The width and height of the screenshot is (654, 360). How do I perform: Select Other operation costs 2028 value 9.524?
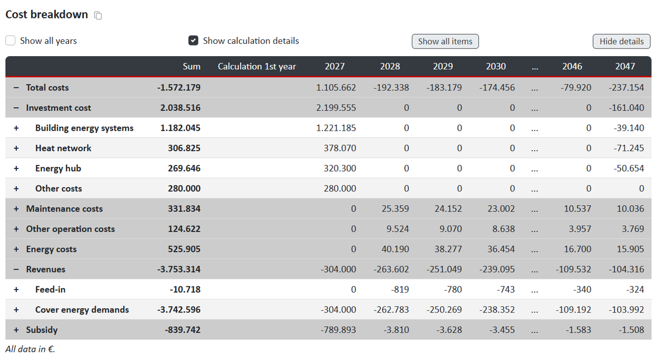tap(398, 229)
